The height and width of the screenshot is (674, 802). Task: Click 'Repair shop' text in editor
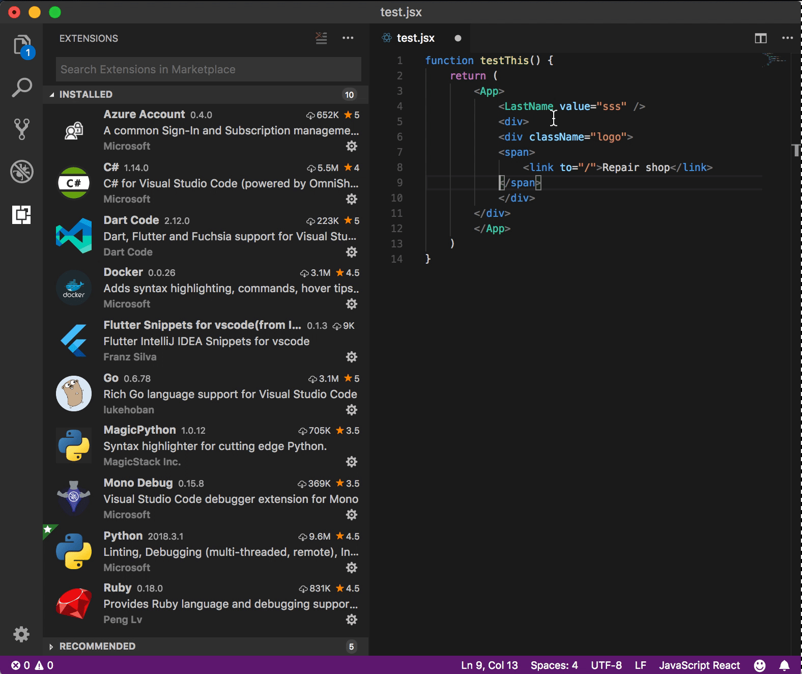coord(636,167)
